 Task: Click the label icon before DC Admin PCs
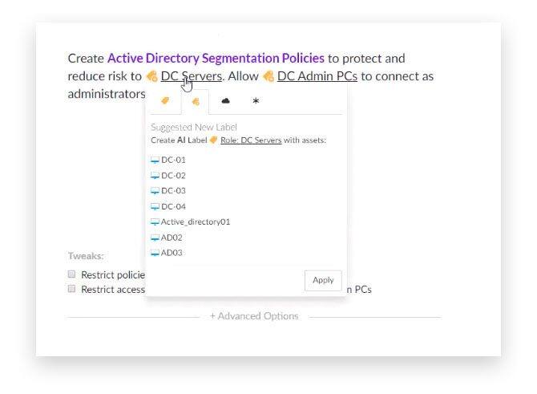tap(268, 76)
